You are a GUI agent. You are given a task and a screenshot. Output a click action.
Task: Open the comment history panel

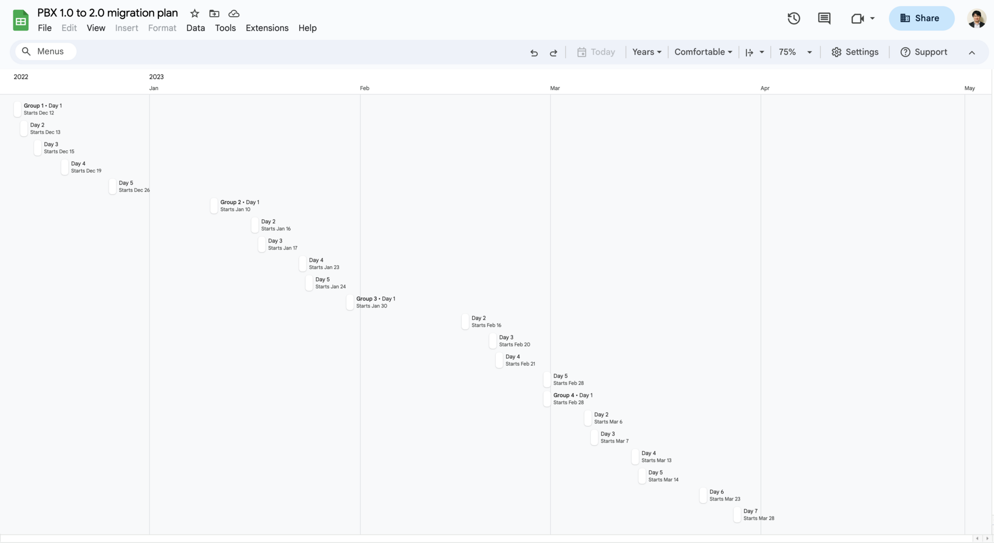click(x=824, y=18)
